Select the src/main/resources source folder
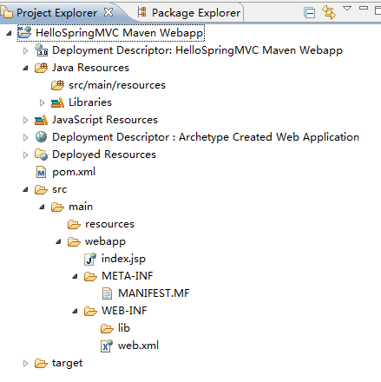 108,85
